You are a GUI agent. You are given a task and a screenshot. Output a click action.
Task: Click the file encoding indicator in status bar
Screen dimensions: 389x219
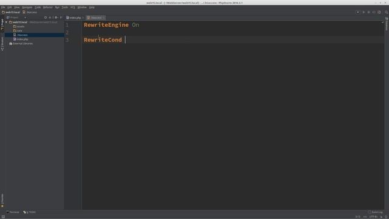tap(373, 217)
